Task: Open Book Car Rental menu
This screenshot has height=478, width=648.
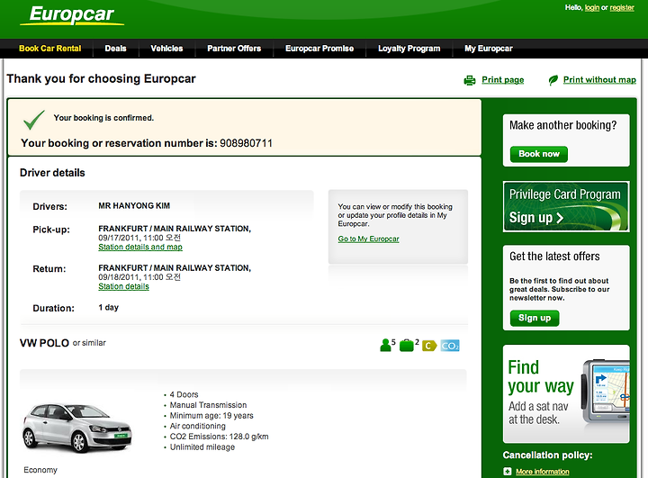Action: tap(50, 49)
